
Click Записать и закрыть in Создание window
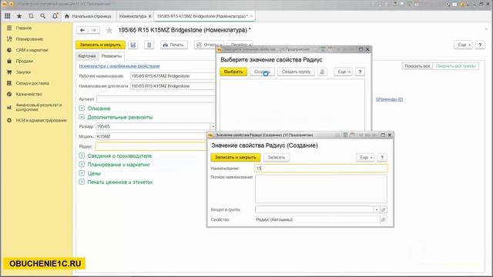pos(236,157)
